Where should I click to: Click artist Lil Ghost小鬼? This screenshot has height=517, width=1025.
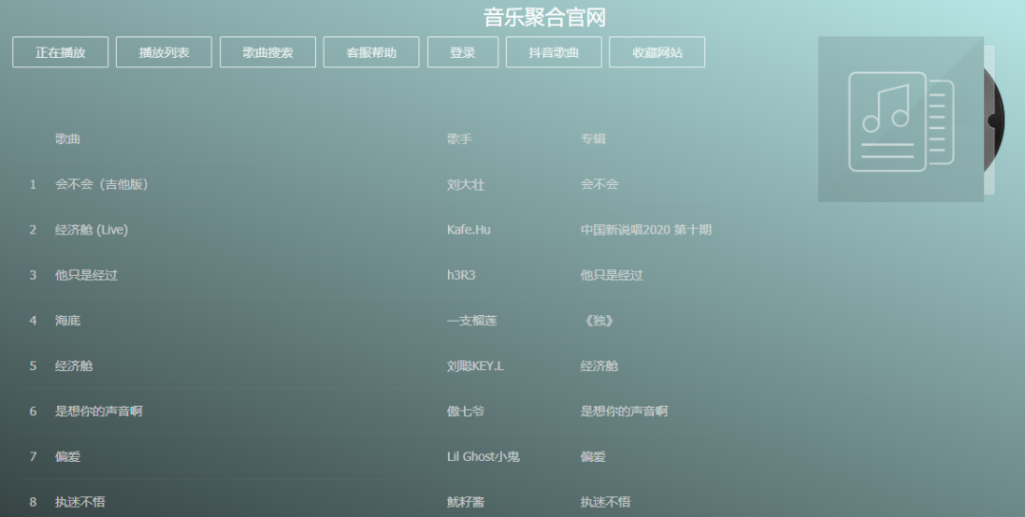483,456
